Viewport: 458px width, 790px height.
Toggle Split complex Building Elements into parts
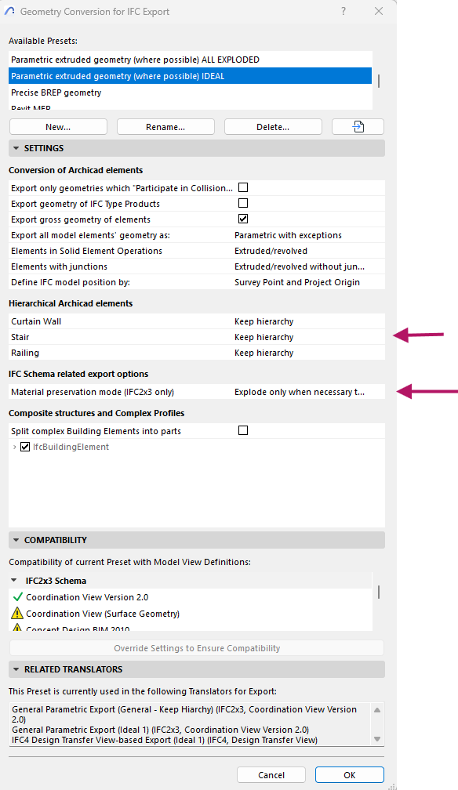tap(243, 430)
